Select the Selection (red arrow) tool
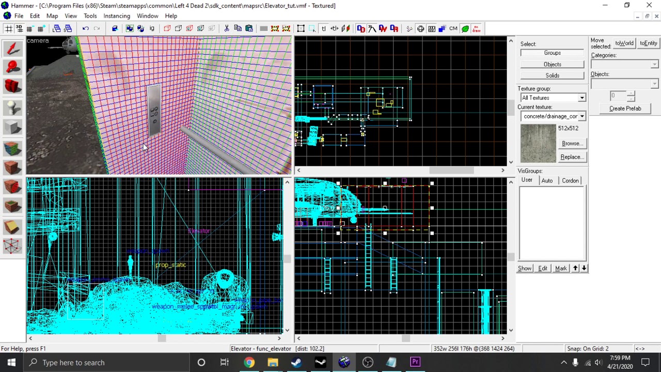Image resolution: width=661 pixels, height=372 pixels. pos(13,48)
